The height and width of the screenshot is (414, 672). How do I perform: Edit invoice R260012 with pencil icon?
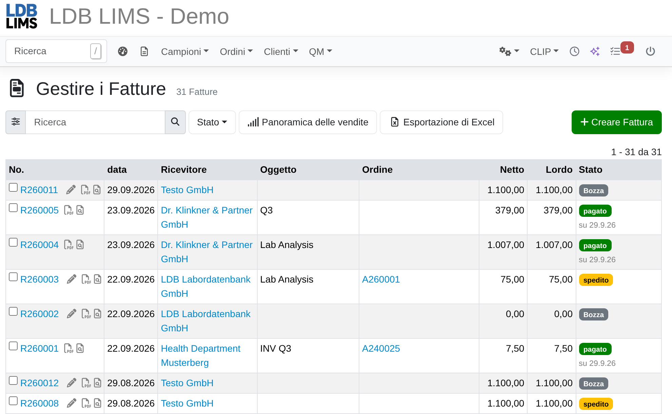point(72,383)
